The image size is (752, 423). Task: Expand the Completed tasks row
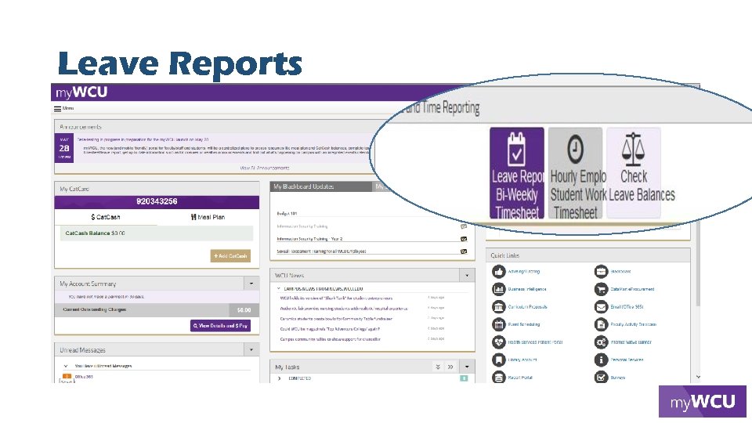click(x=280, y=378)
